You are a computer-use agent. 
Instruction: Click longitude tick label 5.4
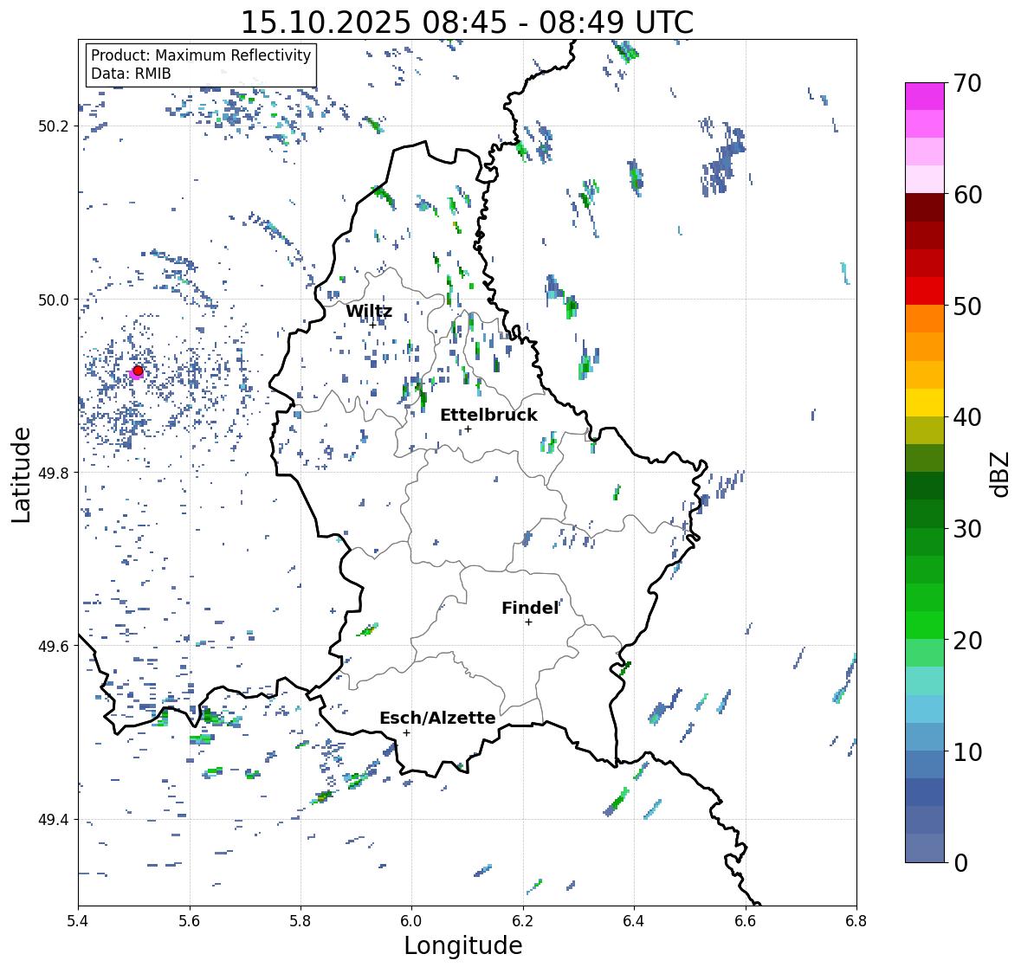78,921
